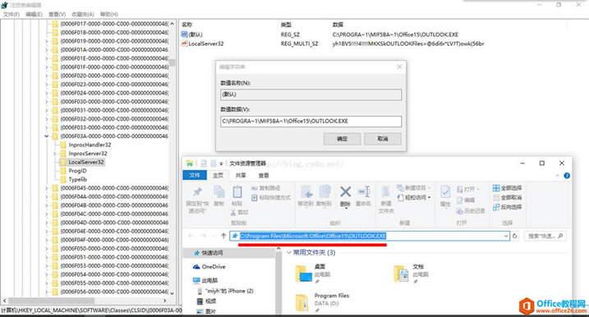Collapse the {0006F03A-0000-0000-C000 registry key
Image resolution: width=589 pixels, height=317 pixels.
tap(47, 136)
